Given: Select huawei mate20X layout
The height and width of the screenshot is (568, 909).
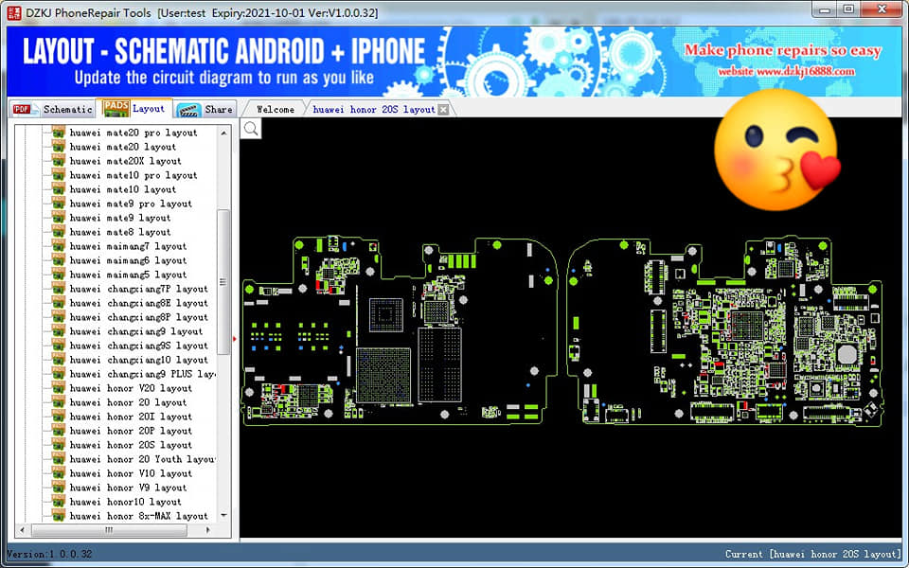Looking at the screenshot, I should (x=125, y=161).
